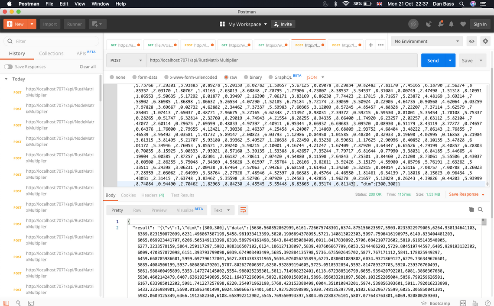The width and height of the screenshot is (494, 306).
Task: Open the My Workspace dropdown
Action: tap(247, 24)
